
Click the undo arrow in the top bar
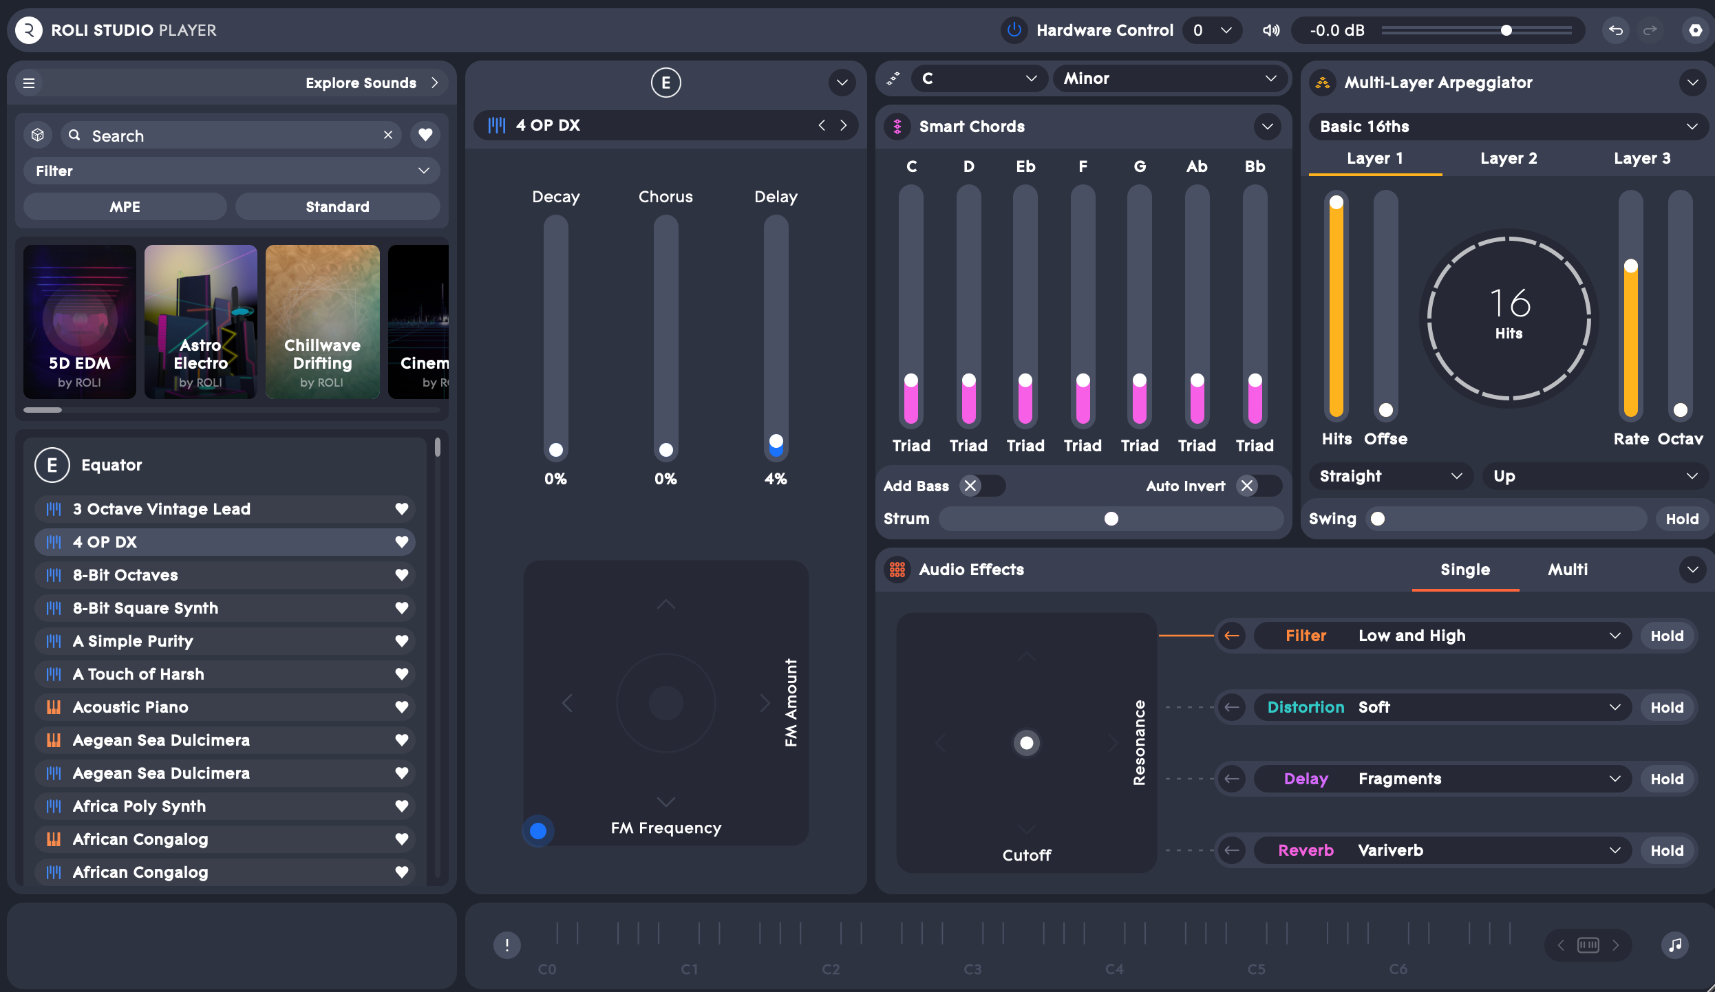tap(1615, 30)
